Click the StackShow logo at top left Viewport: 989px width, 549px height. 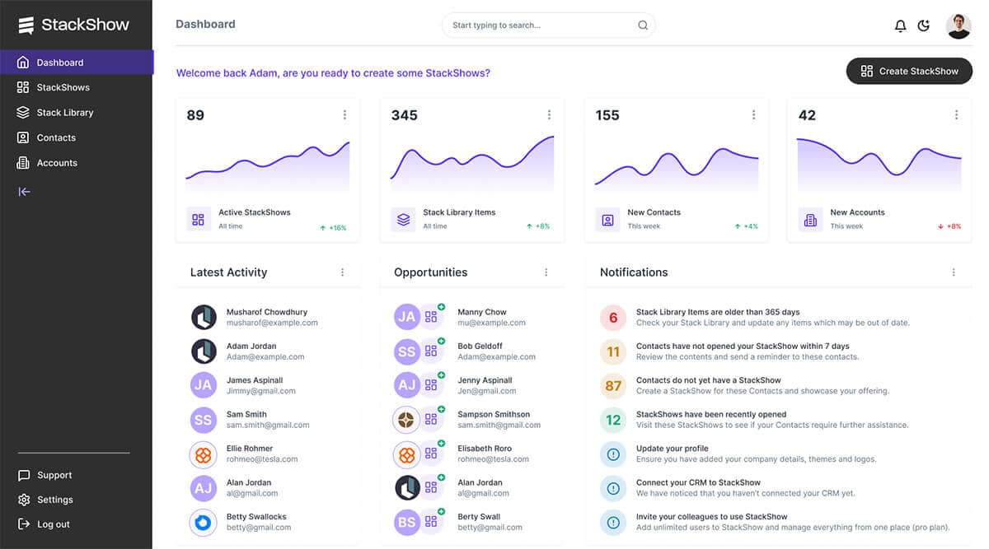click(74, 25)
